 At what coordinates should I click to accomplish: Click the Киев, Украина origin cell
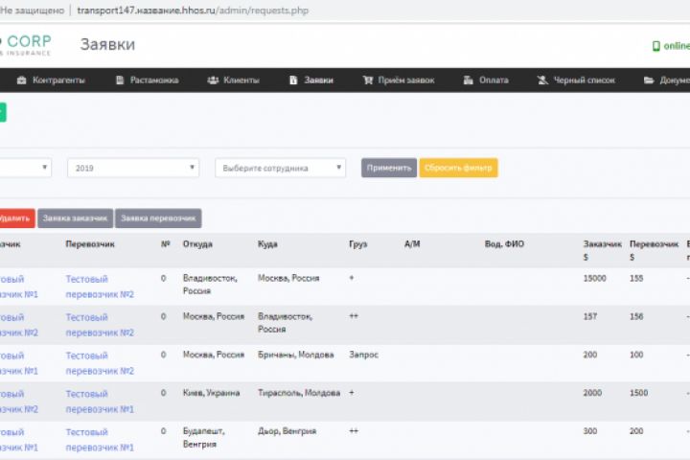(x=211, y=393)
